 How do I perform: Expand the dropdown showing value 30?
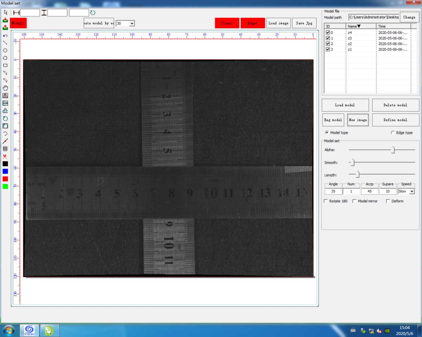pyautogui.click(x=132, y=24)
